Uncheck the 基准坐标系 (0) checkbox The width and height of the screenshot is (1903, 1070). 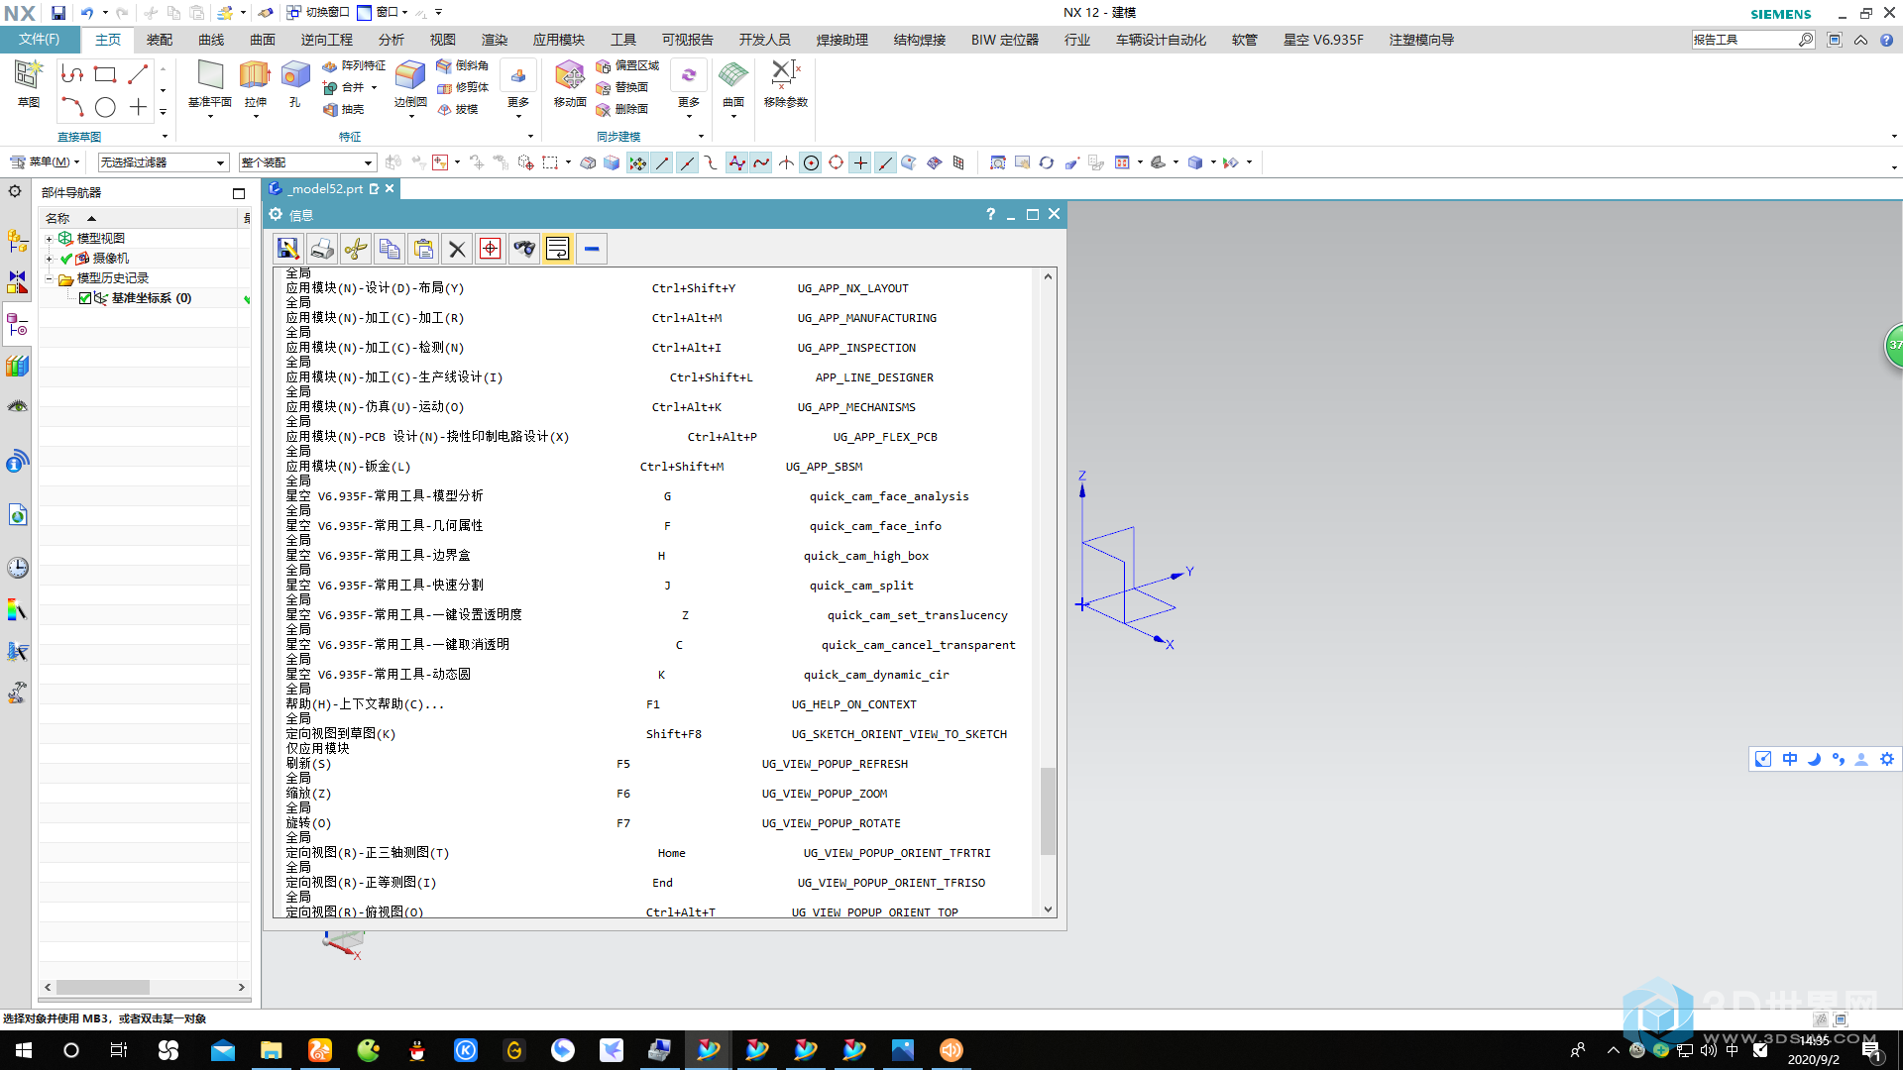point(85,298)
